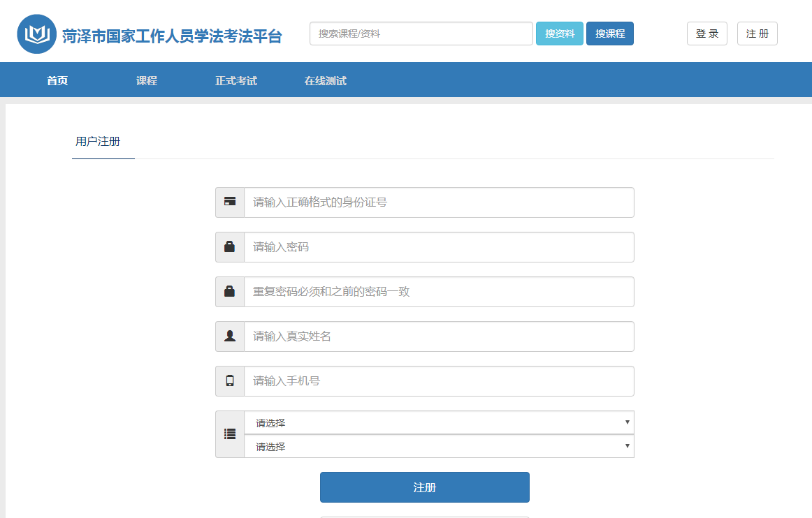The height and width of the screenshot is (518, 812).
Task: Focus the 请输入密码 input field
Action: 439,247
